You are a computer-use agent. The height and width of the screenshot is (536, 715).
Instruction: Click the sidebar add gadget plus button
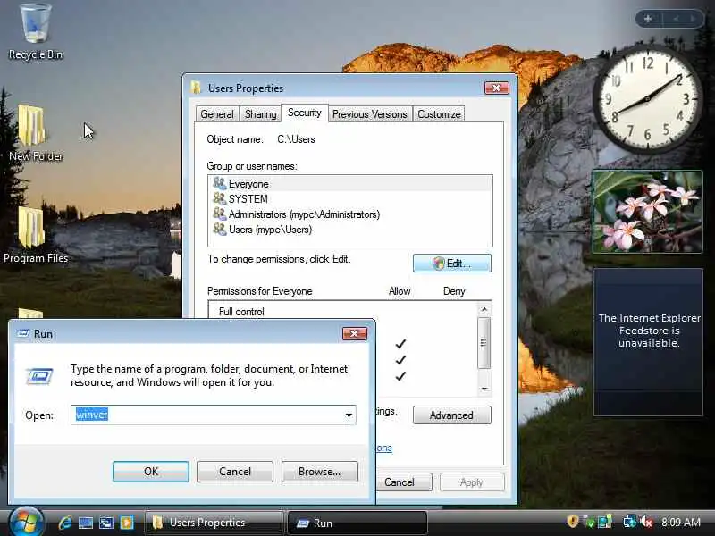648,19
